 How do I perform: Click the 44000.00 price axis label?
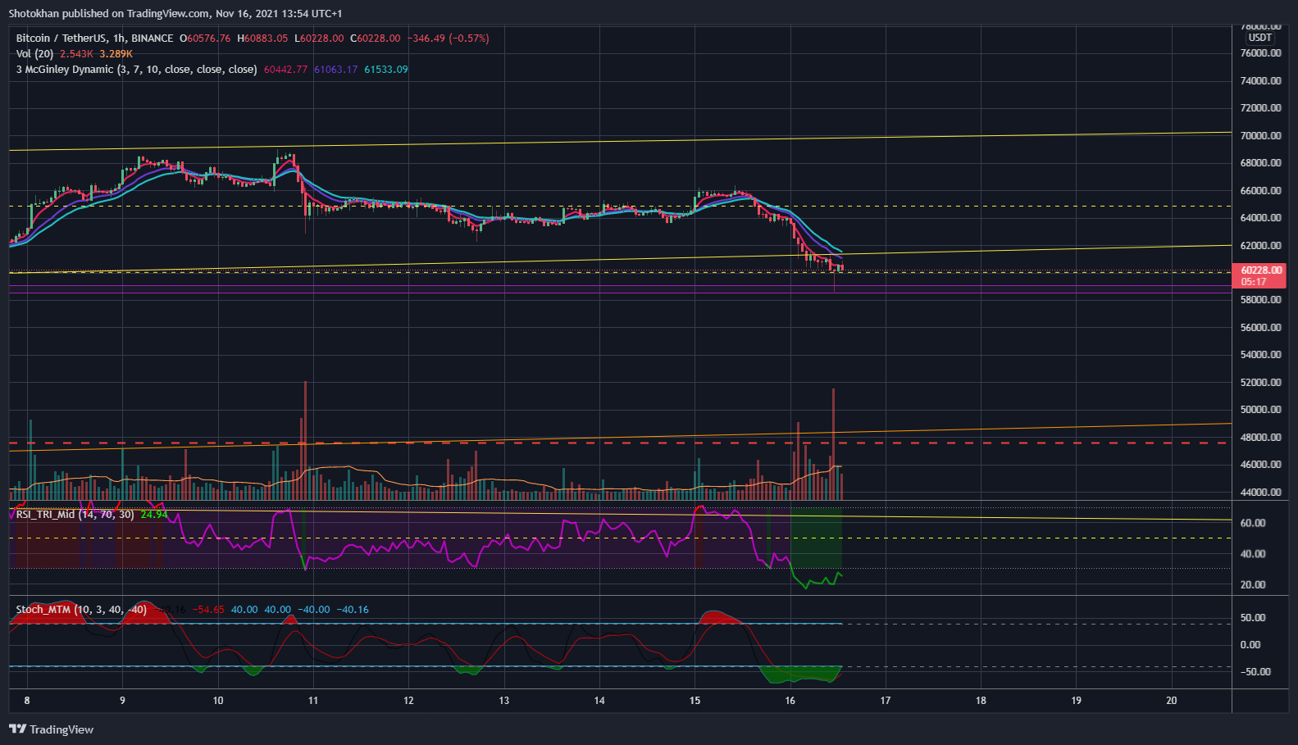(x=1261, y=493)
